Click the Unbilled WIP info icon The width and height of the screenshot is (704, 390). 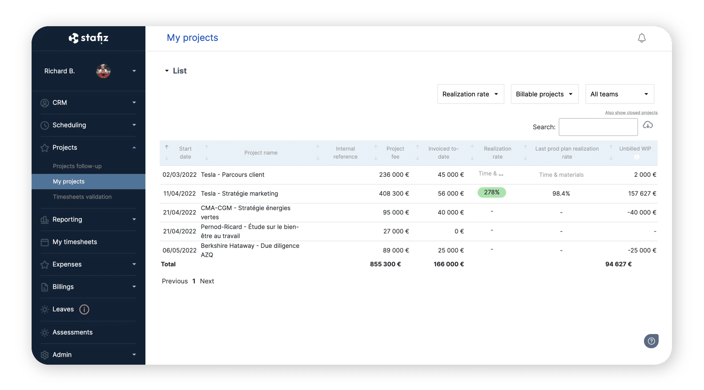coord(636,157)
